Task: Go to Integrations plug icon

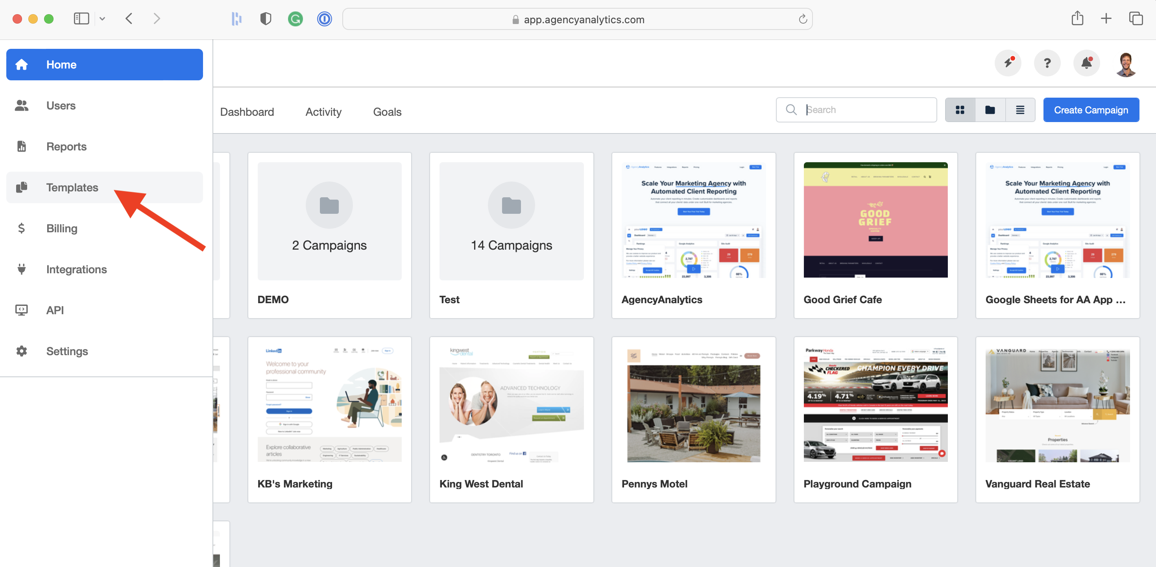Action: point(22,269)
